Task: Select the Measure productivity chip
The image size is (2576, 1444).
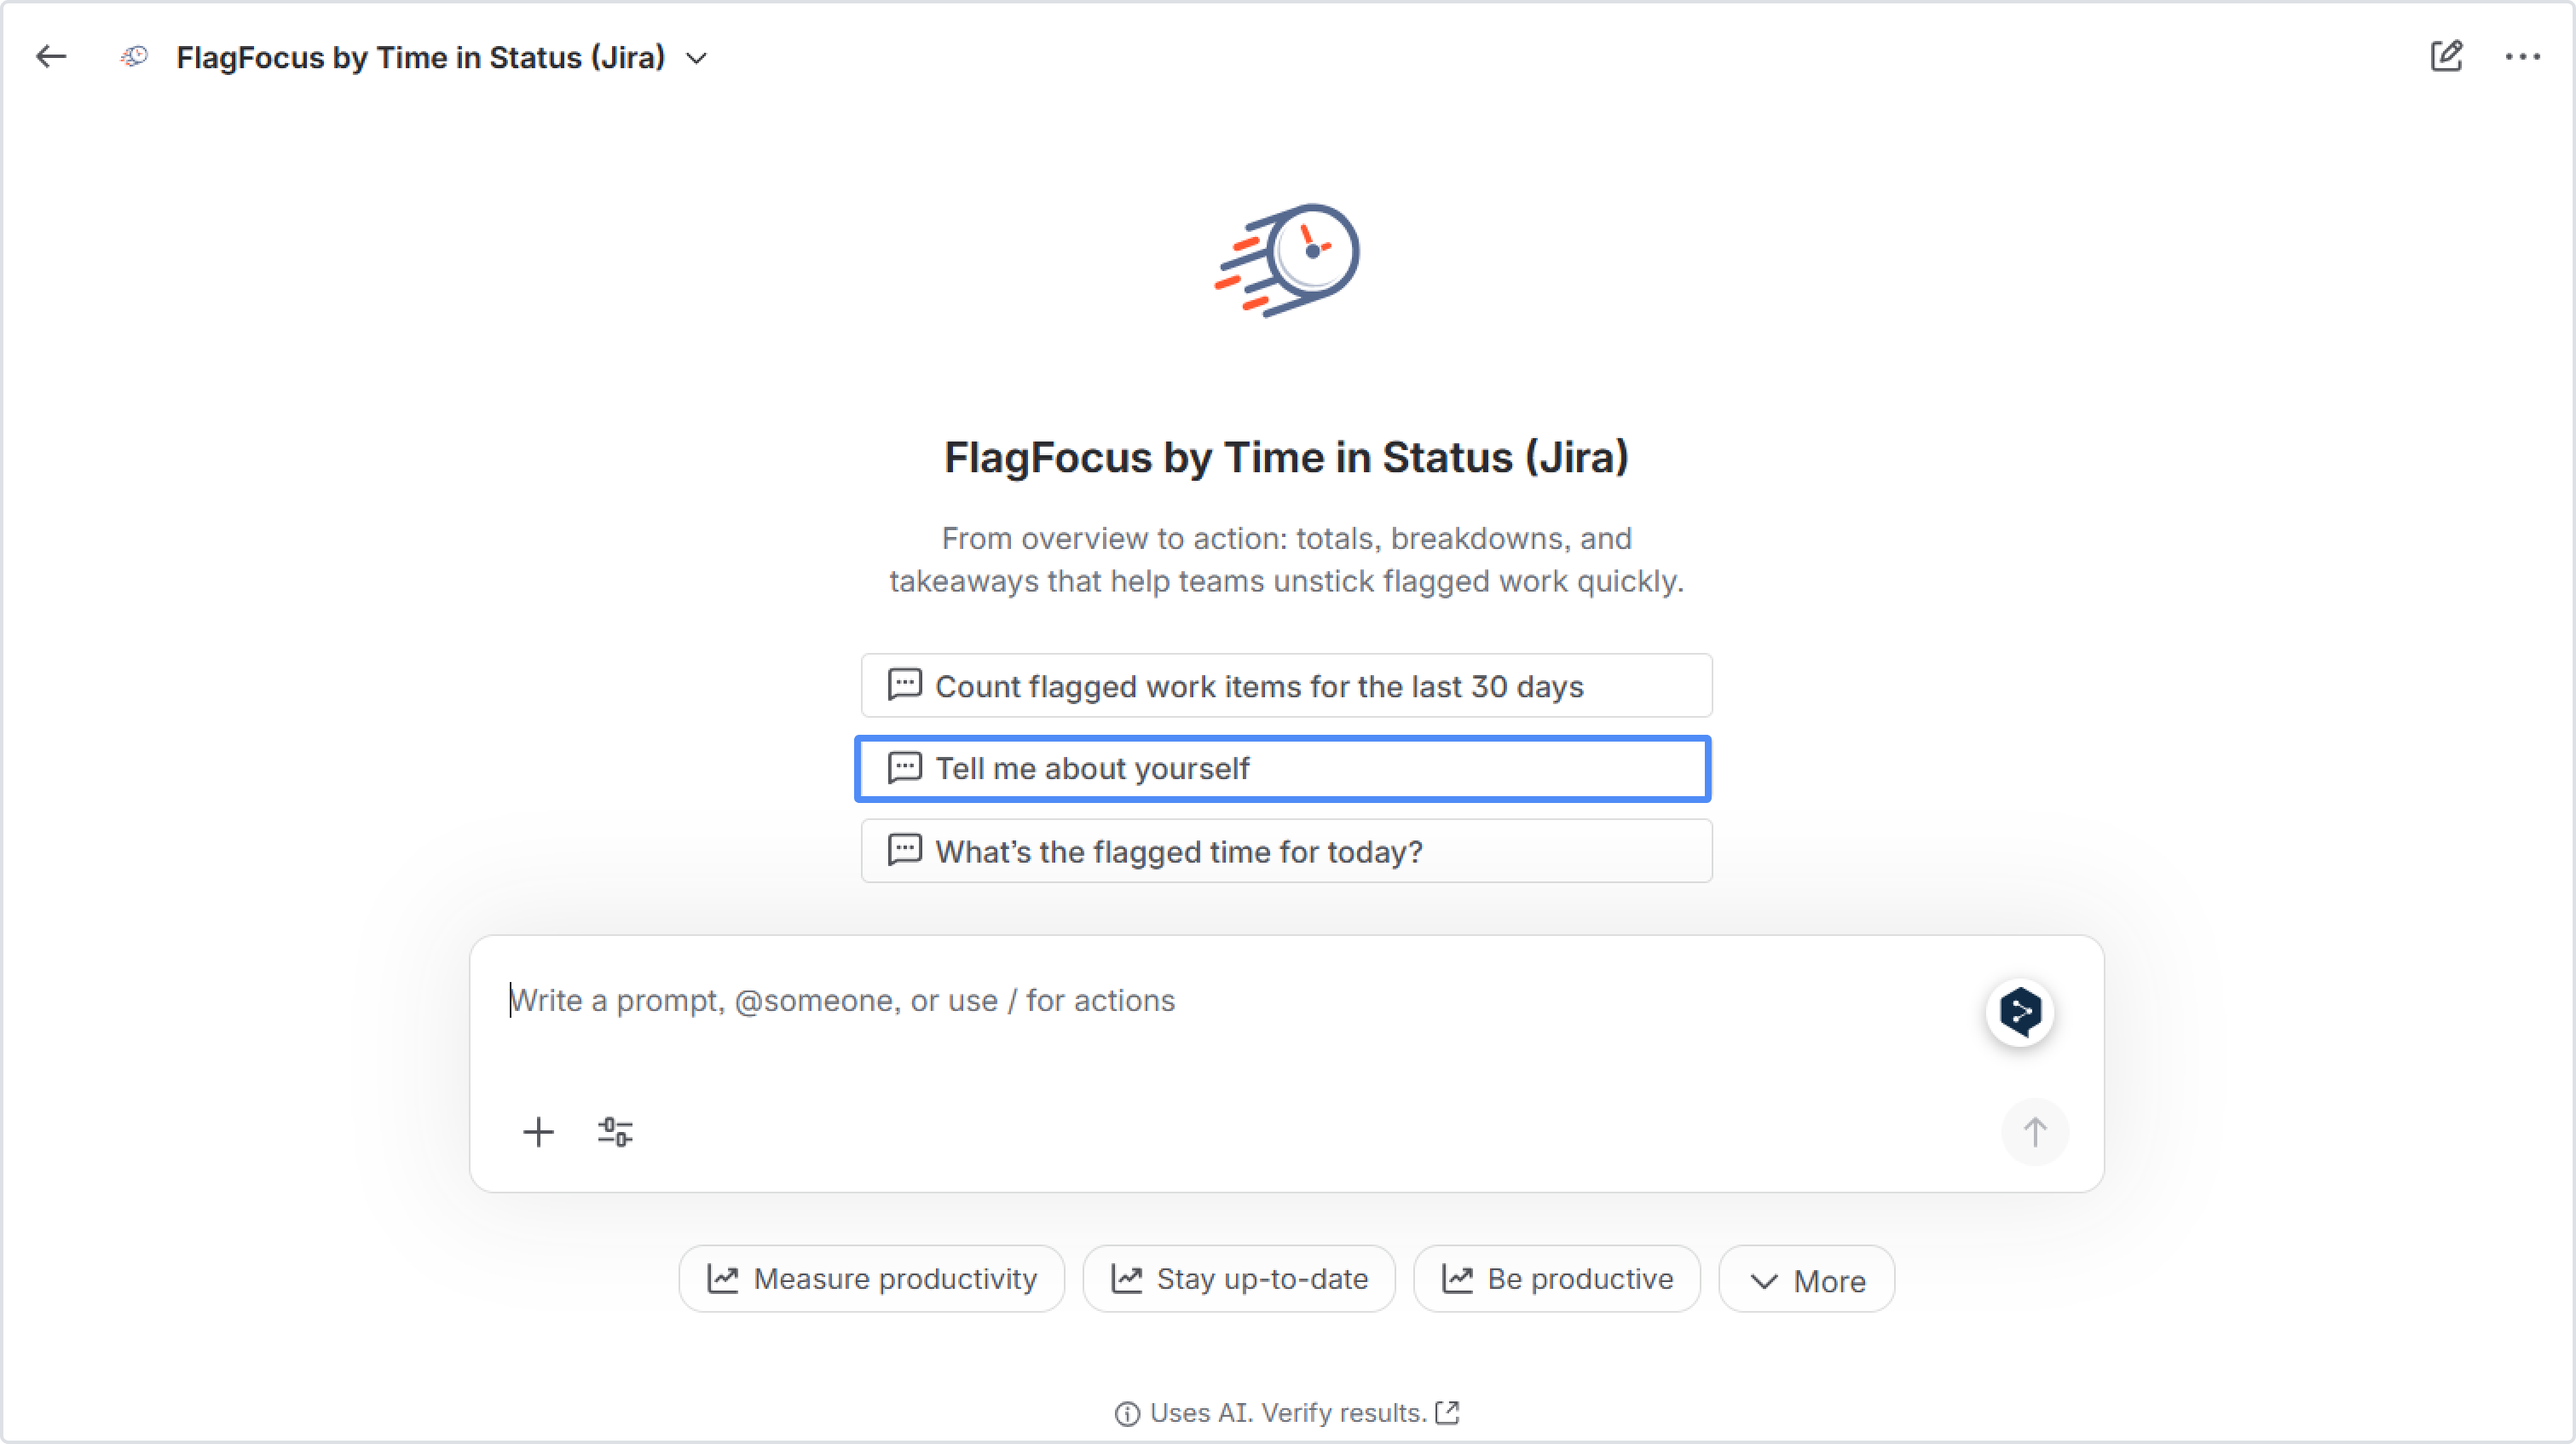Action: pos(872,1279)
